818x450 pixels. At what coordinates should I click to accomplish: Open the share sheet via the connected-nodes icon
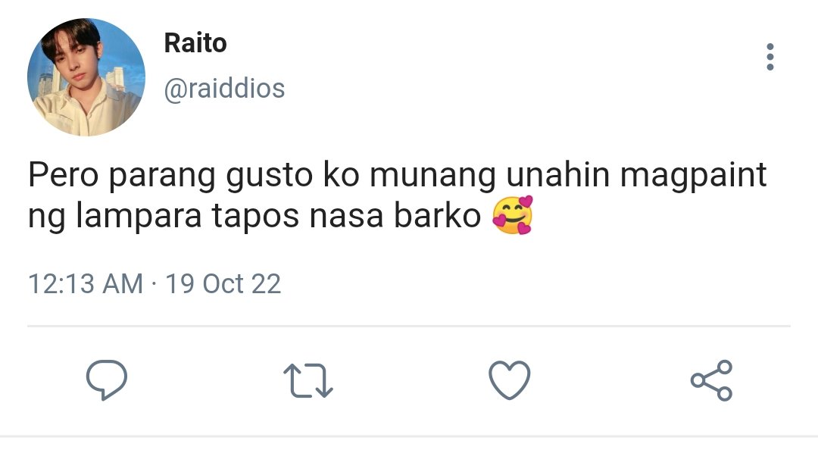click(x=711, y=380)
